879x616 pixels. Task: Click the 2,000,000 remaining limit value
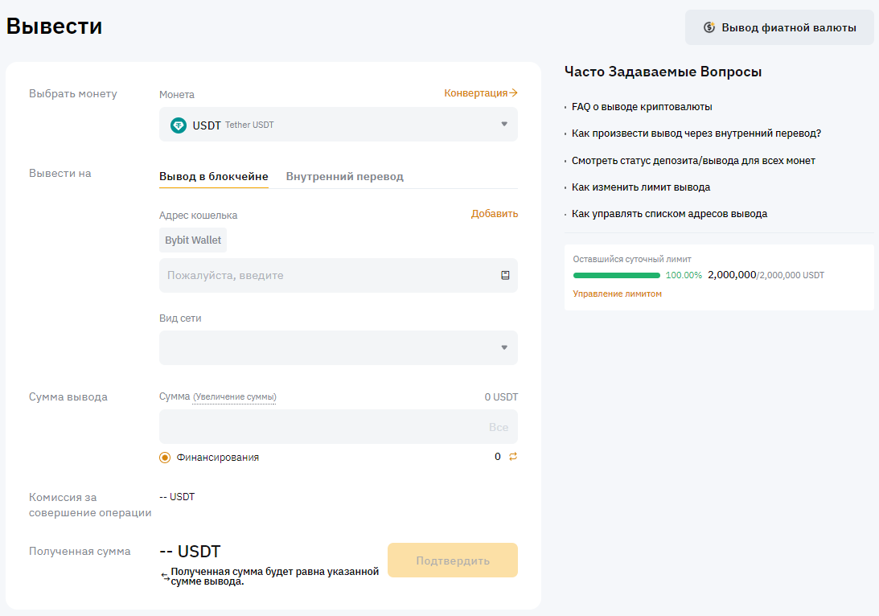click(x=732, y=275)
